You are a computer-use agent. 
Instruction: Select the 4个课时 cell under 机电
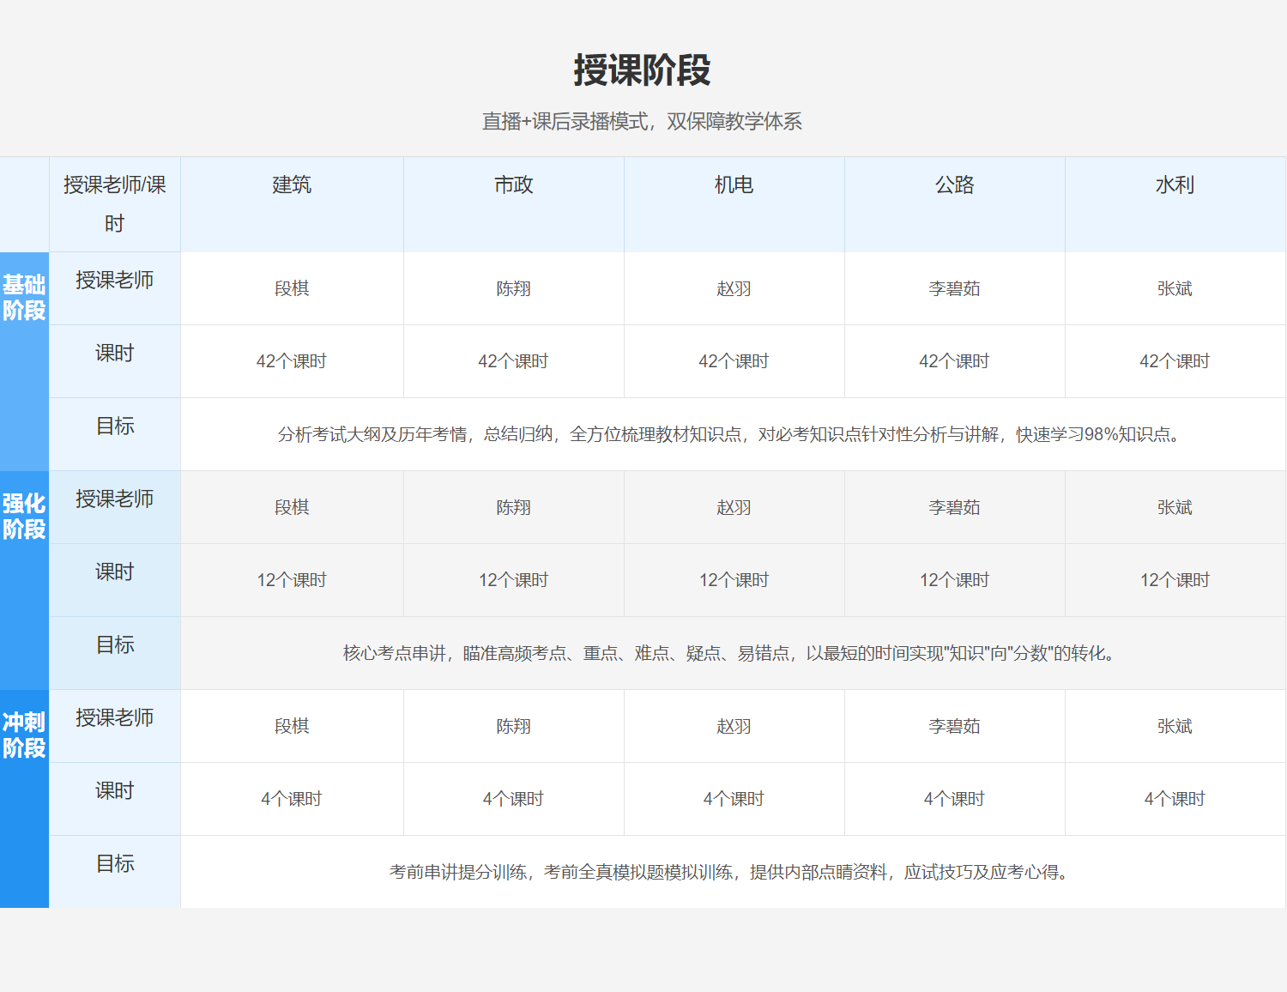point(734,800)
